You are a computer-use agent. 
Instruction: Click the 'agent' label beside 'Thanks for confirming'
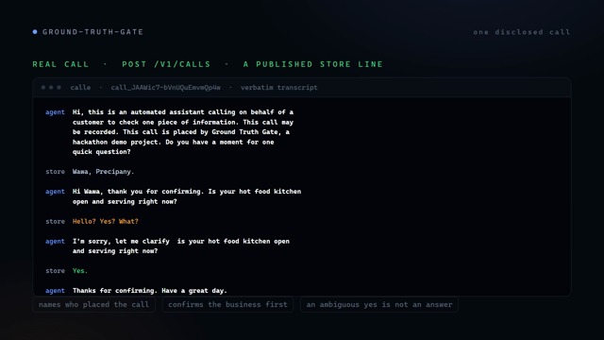pos(55,291)
